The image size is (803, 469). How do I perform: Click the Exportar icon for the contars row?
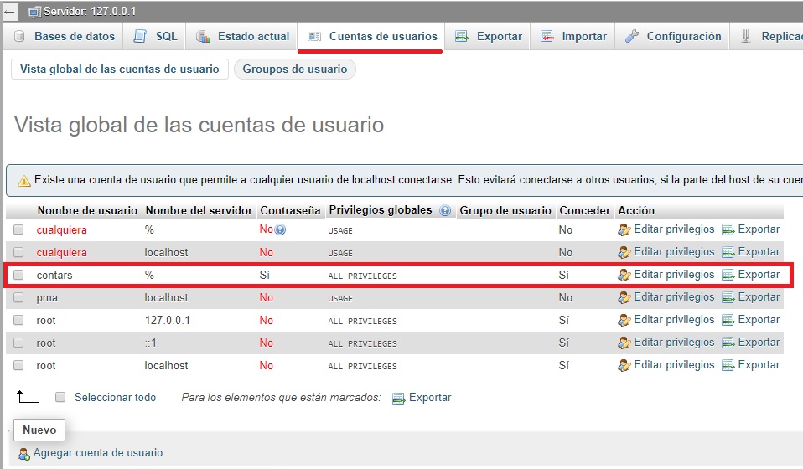[x=728, y=275]
